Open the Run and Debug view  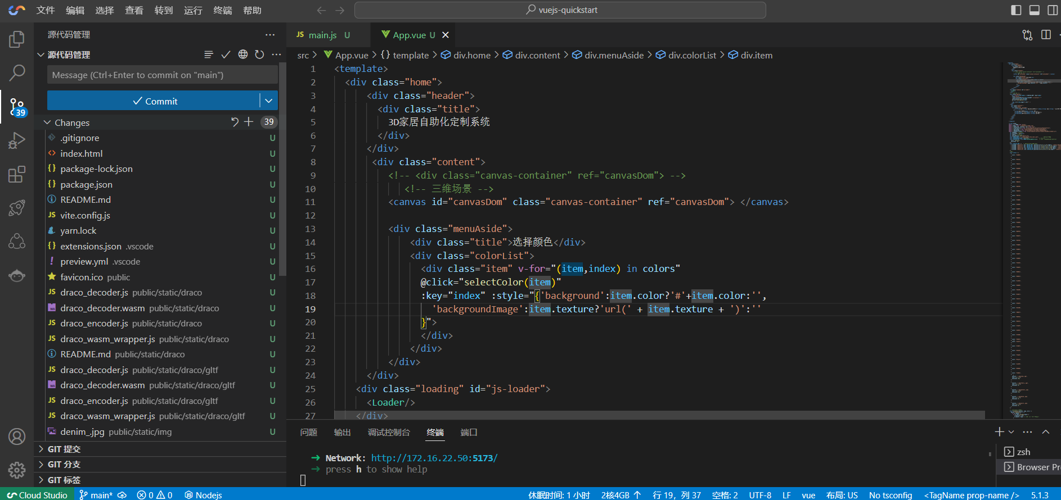[x=17, y=140]
